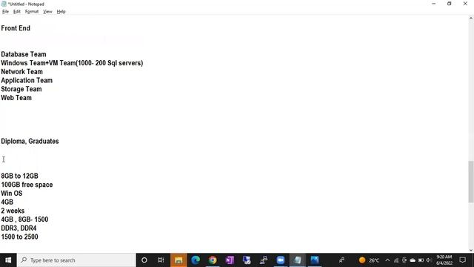Click the "4GB , 8GB- 1500" line
This screenshot has width=474, height=267.
[24, 220]
